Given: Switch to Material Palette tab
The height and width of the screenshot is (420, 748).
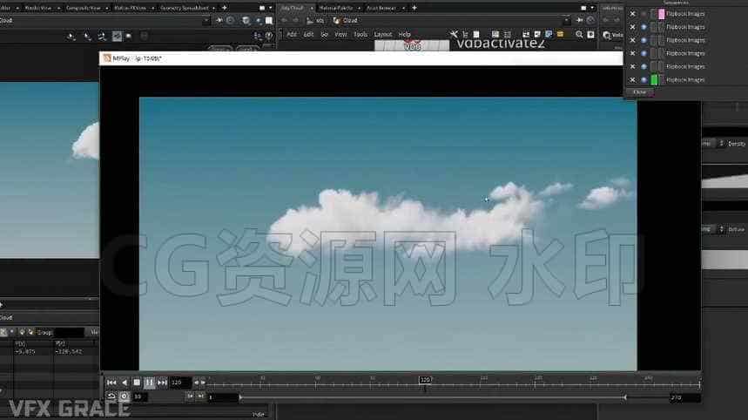Looking at the screenshot, I should (336, 8).
